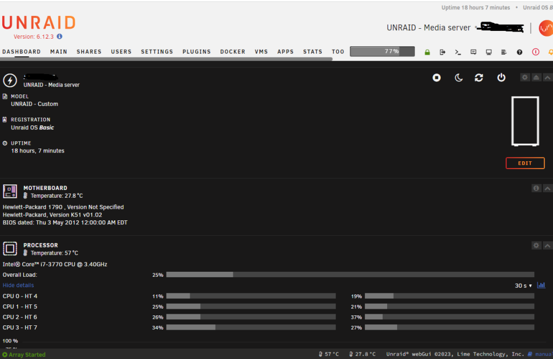Open the 30 s graph interval dropdown

(x=523, y=286)
